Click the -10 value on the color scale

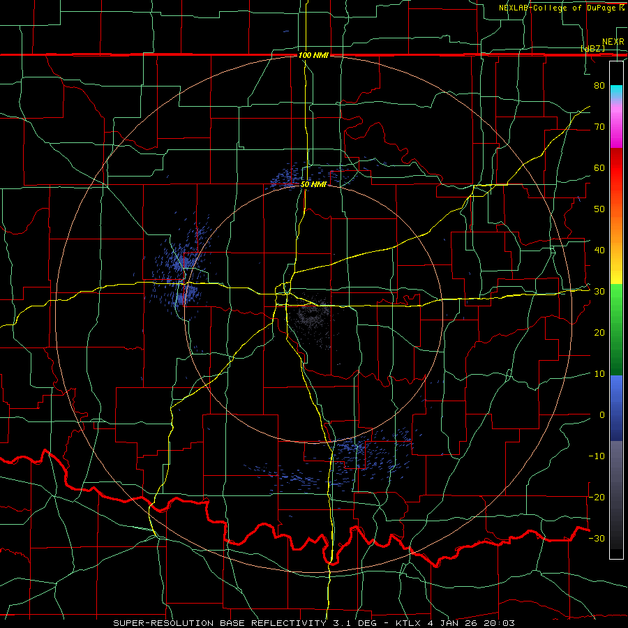click(x=597, y=456)
